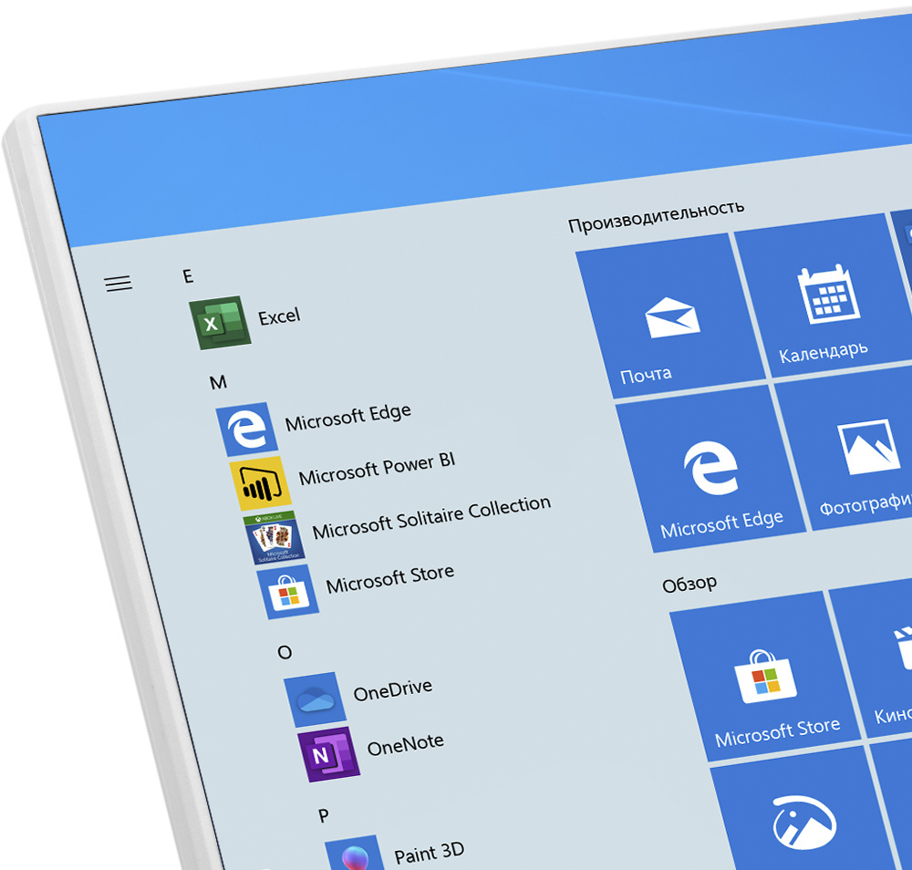This screenshot has height=870, width=912.
Task: Select the letter E section header
Action: [188, 275]
